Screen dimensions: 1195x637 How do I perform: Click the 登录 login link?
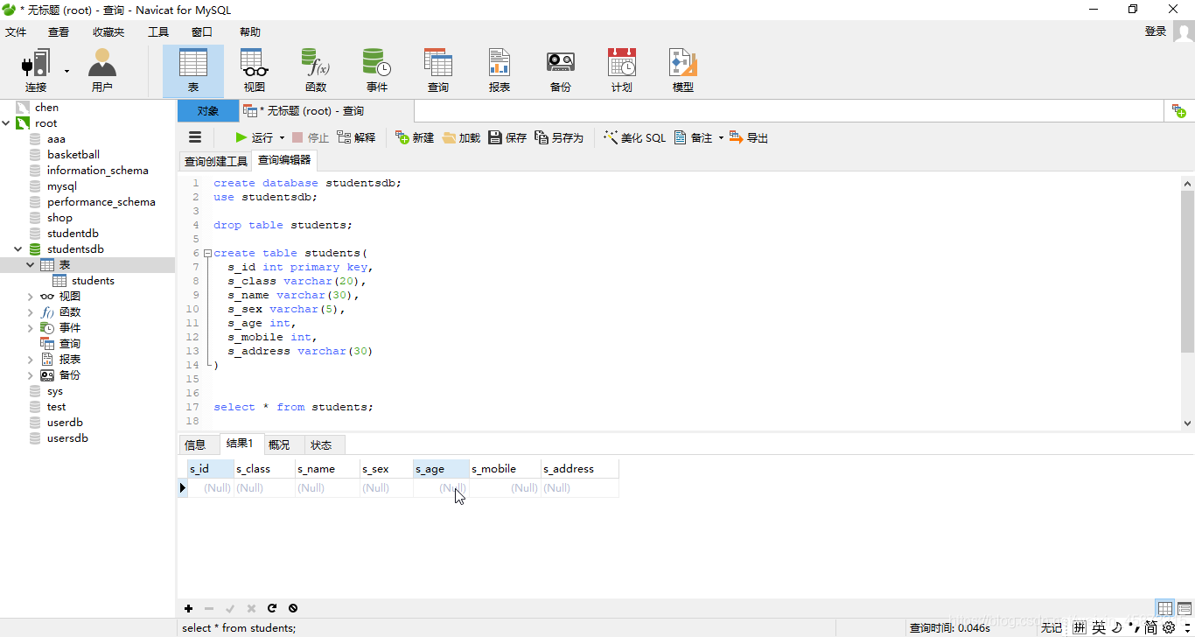click(1156, 31)
